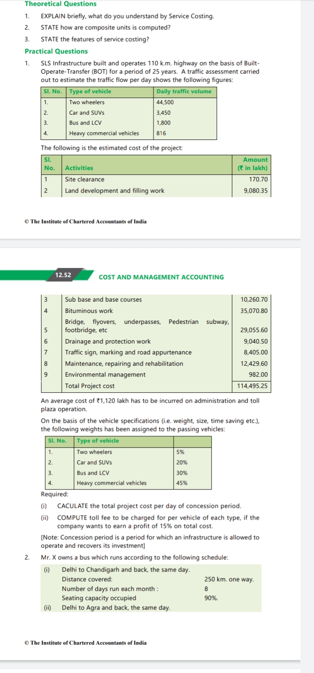This screenshot has height=673, width=314.
Task: Select the 'Site clearance' activity row
Action: click(85, 179)
